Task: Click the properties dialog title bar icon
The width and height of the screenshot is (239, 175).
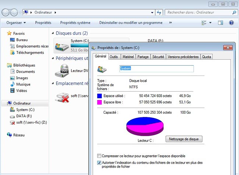Action: pos(94,48)
